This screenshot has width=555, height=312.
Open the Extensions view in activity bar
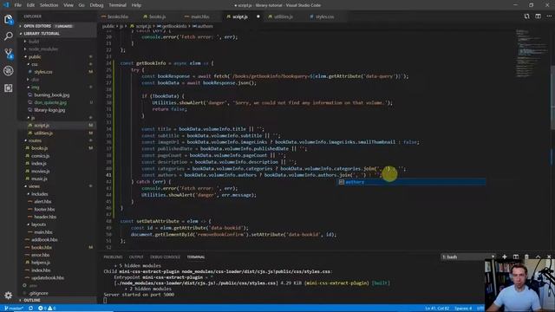click(x=8, y=88)
